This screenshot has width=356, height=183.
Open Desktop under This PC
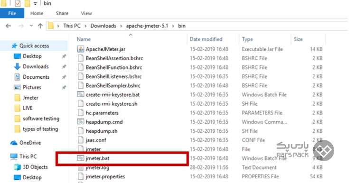32,178
